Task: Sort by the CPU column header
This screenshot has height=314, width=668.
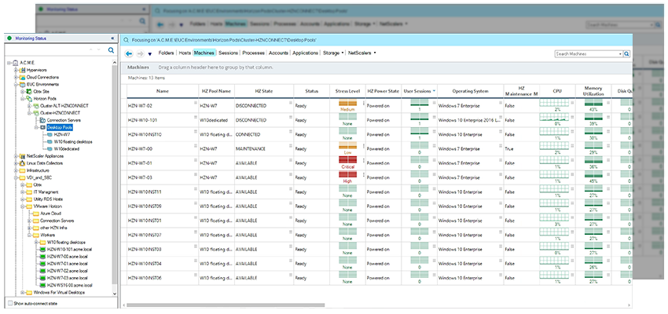Action: point(557,91)
